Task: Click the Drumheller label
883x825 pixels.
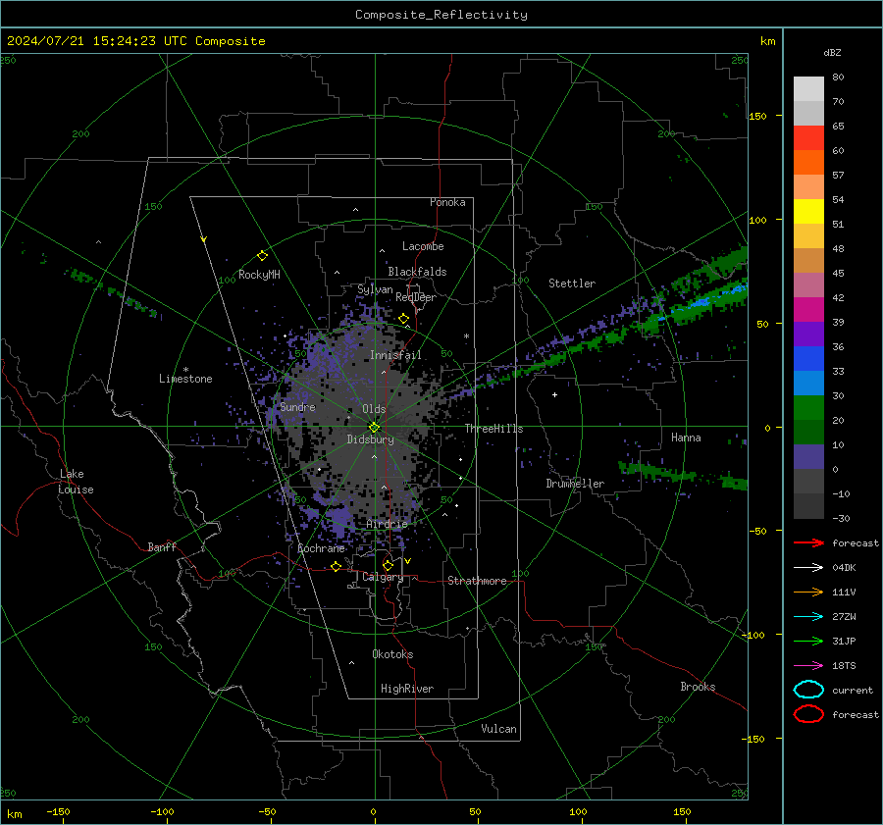Action: (x=575, y=484)
